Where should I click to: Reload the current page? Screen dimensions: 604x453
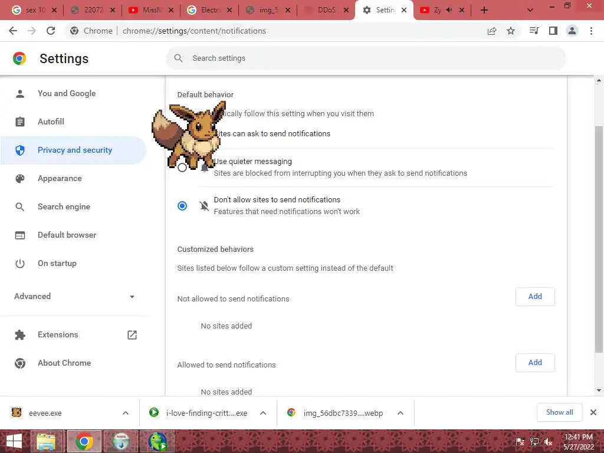pyautogui.click(x=51, y=31)
